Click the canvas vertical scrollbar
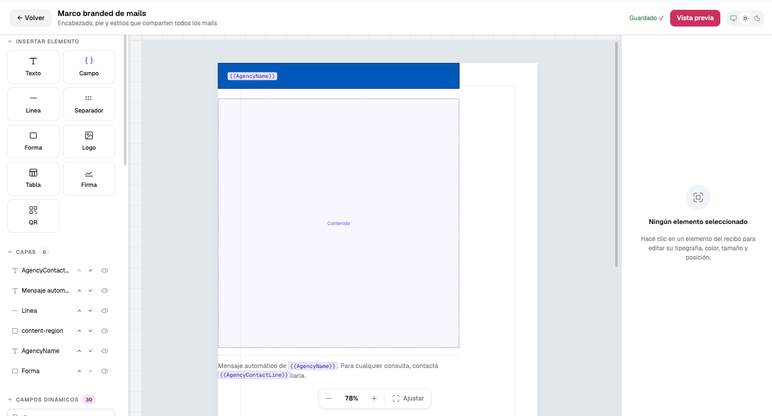This screenshot has width=772, height=416. 616,155
